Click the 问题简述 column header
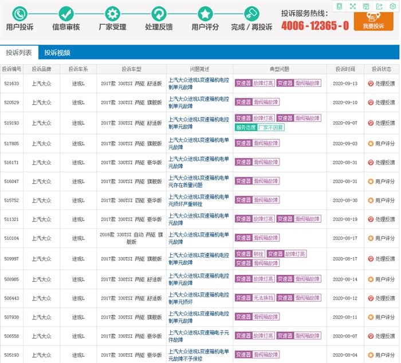This screenshot has height=363, width=401. 199,69
